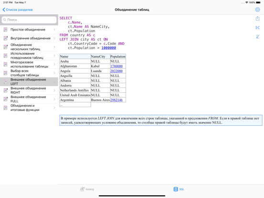Tap chevron next to Простое объединение
This screenshot has width=264, height=198.
(x=55, y=30)
